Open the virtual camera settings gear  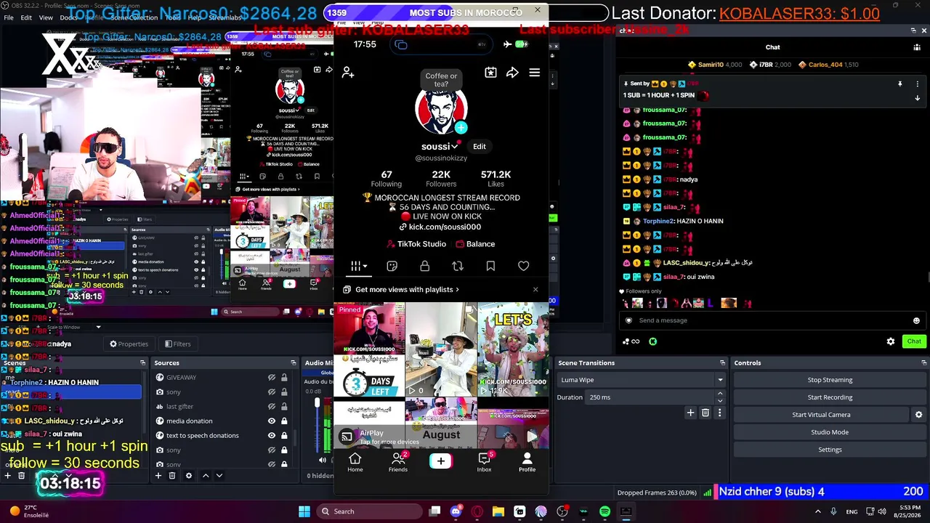919,415
